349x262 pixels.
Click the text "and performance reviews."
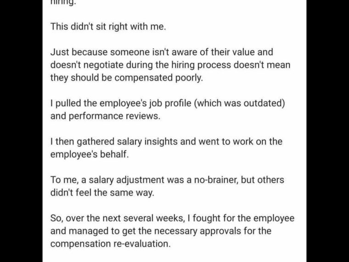click(x=105, y=116)
